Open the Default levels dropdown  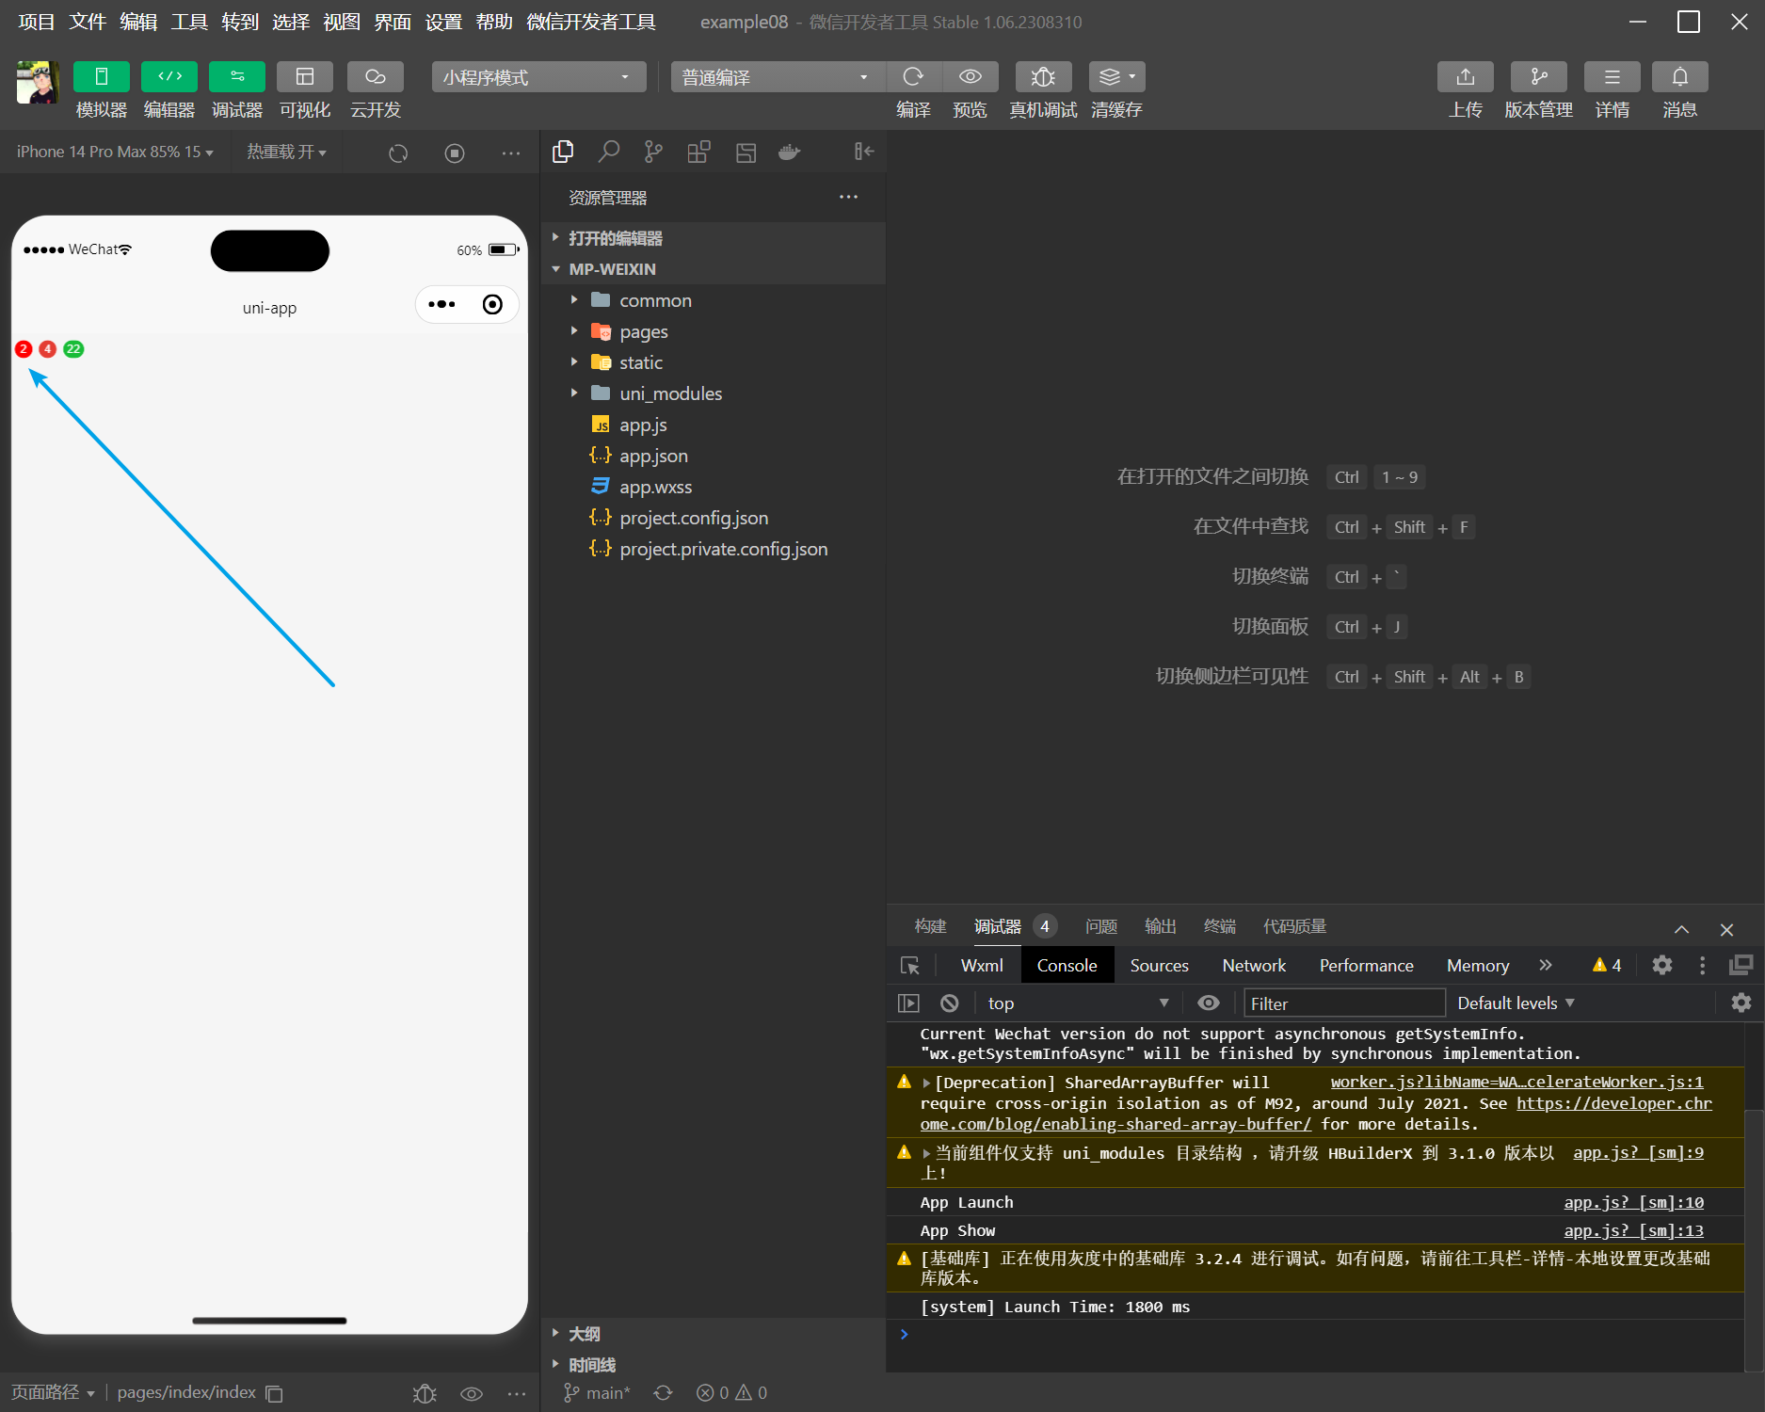[x=1516, y=1003]
